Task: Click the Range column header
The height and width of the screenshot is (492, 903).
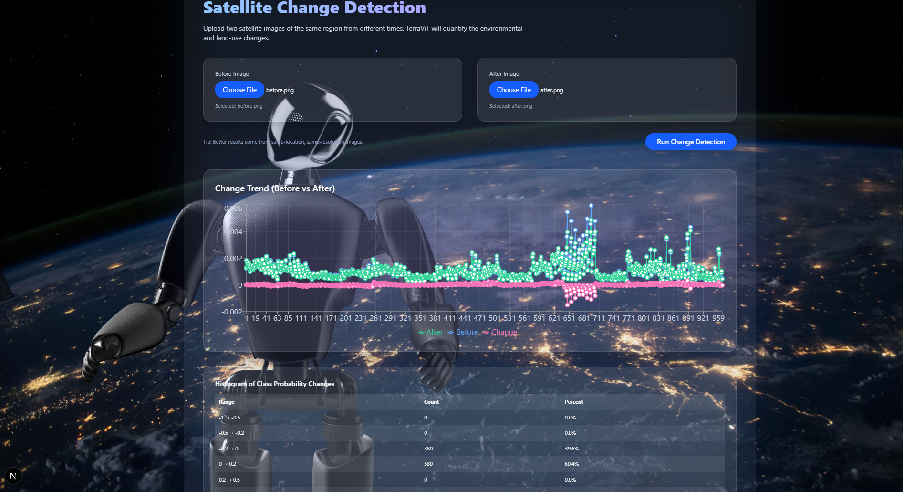Action: (x=227, y=402)
